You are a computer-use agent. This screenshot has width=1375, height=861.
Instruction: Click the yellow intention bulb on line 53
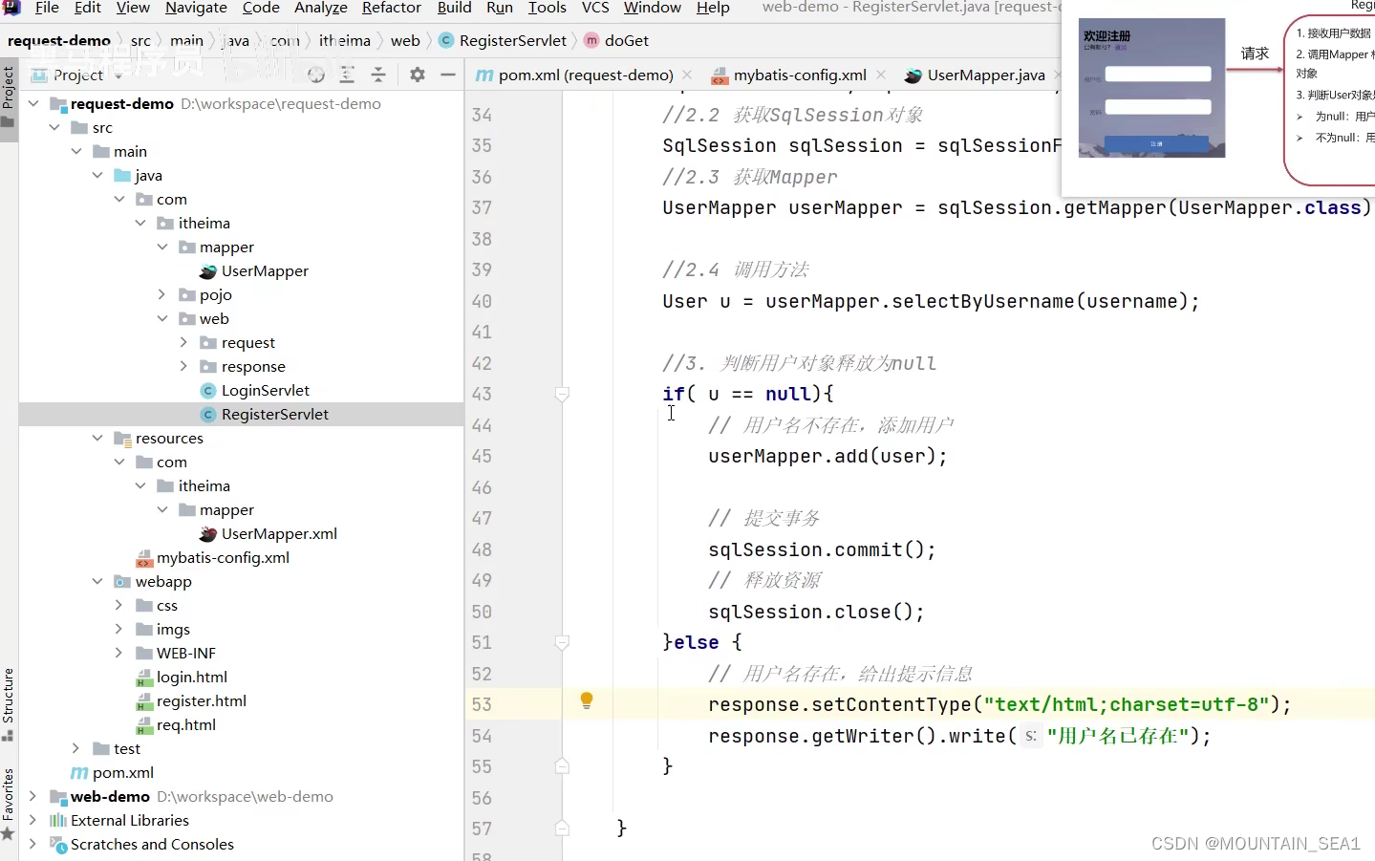pyautogui.click(x=586, y=701)
